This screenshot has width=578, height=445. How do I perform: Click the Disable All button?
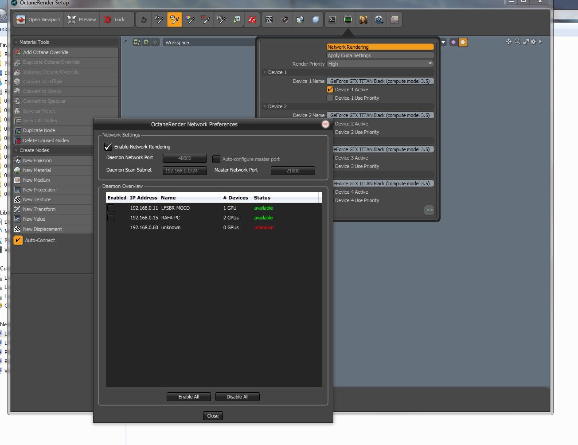pos(238,397)
